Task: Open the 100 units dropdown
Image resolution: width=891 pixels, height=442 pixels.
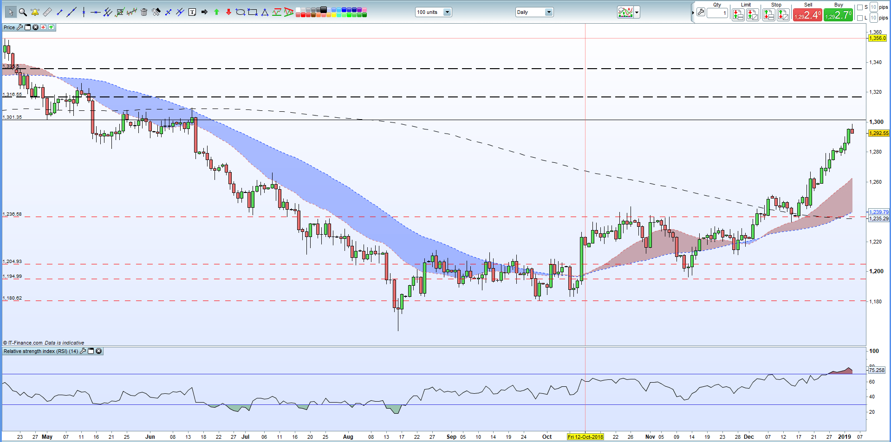Action: coord(433,12)
